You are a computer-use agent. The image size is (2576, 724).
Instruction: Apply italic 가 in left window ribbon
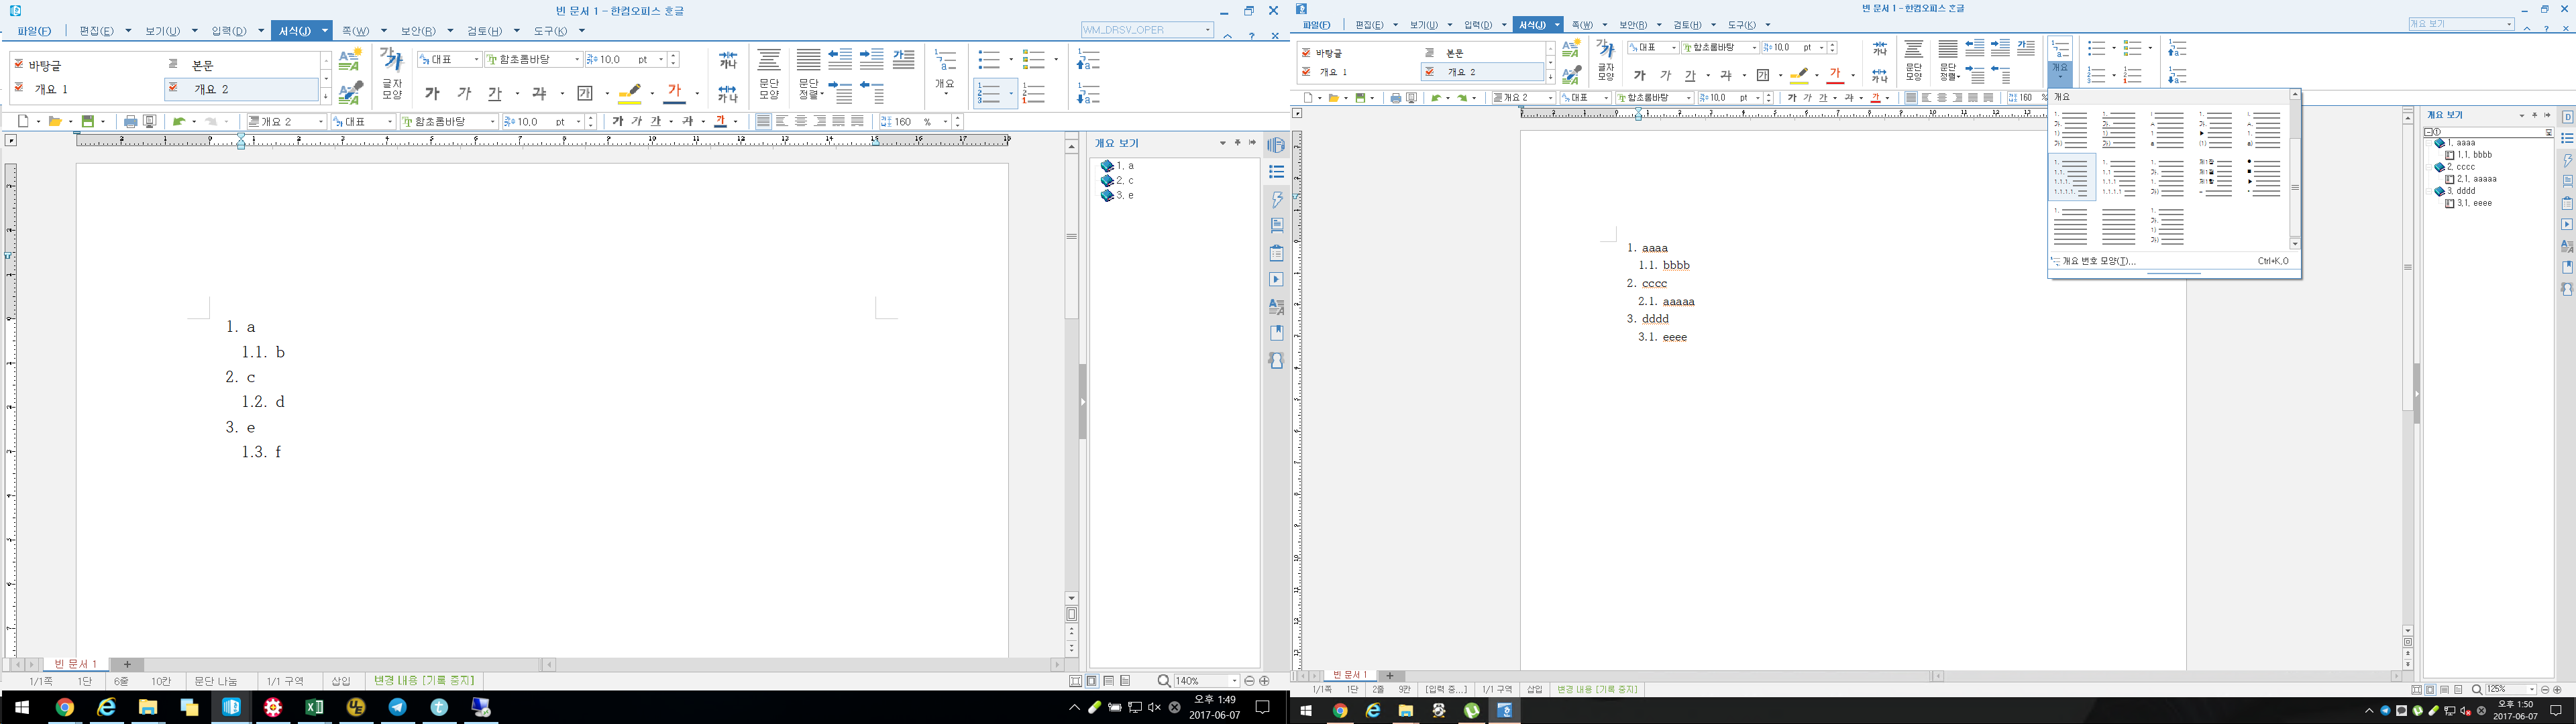(464, 94)
